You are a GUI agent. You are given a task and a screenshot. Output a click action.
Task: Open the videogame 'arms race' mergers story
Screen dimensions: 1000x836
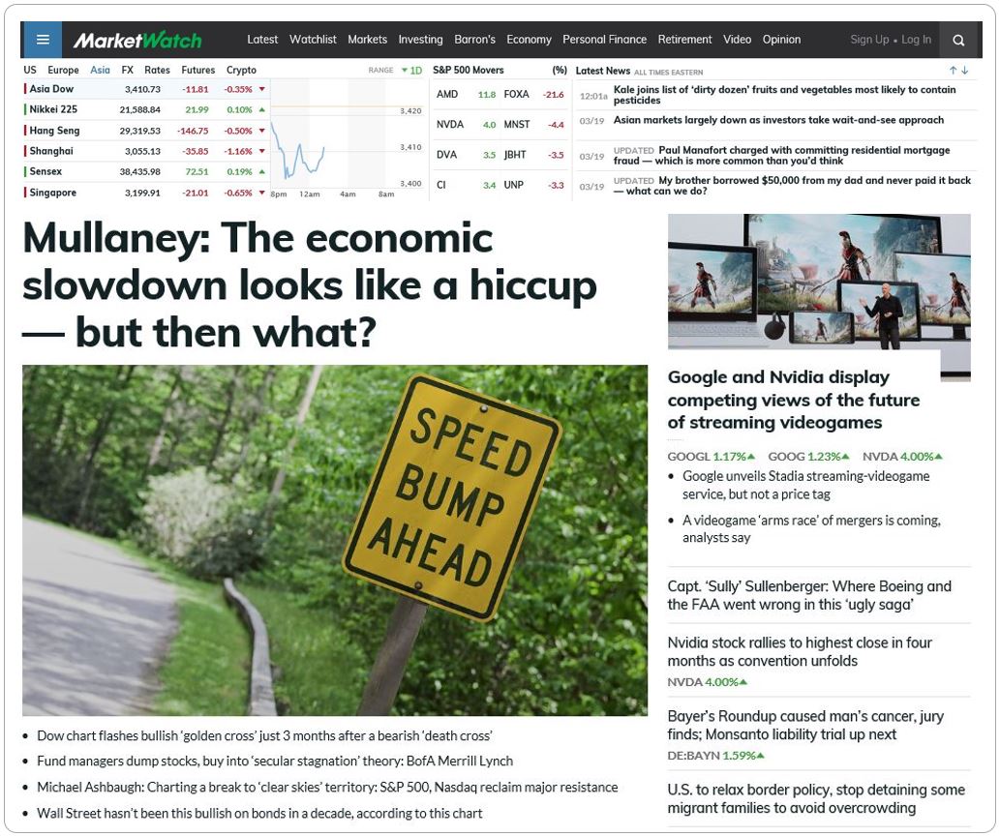click(812, 528)
